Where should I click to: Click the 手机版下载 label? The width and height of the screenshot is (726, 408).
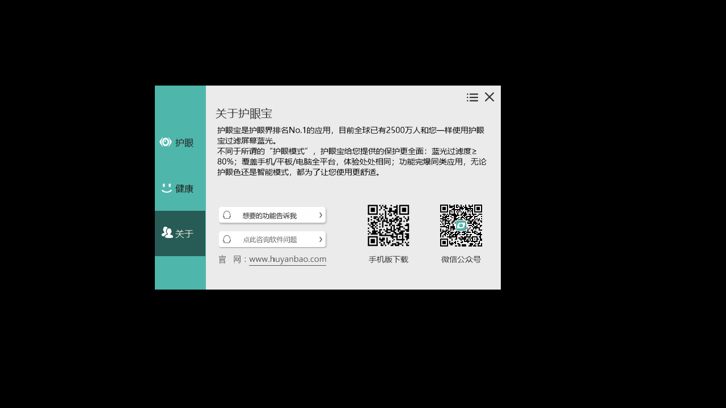(x=388, y=259)
